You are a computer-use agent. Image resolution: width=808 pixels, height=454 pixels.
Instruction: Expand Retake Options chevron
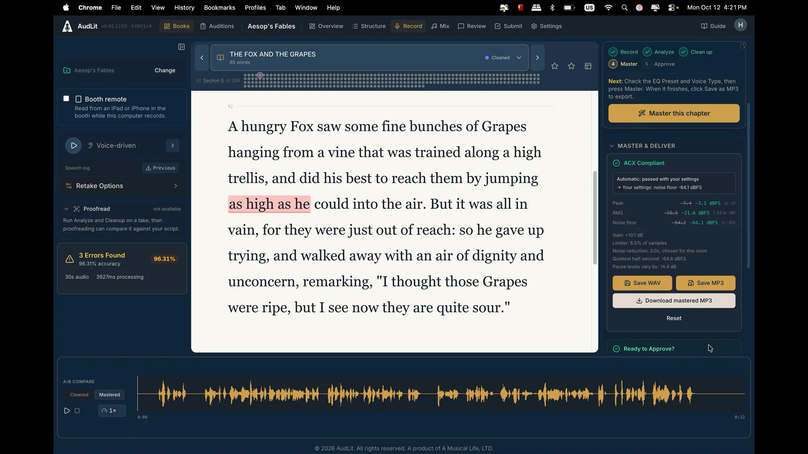click(x=175, y=186)
